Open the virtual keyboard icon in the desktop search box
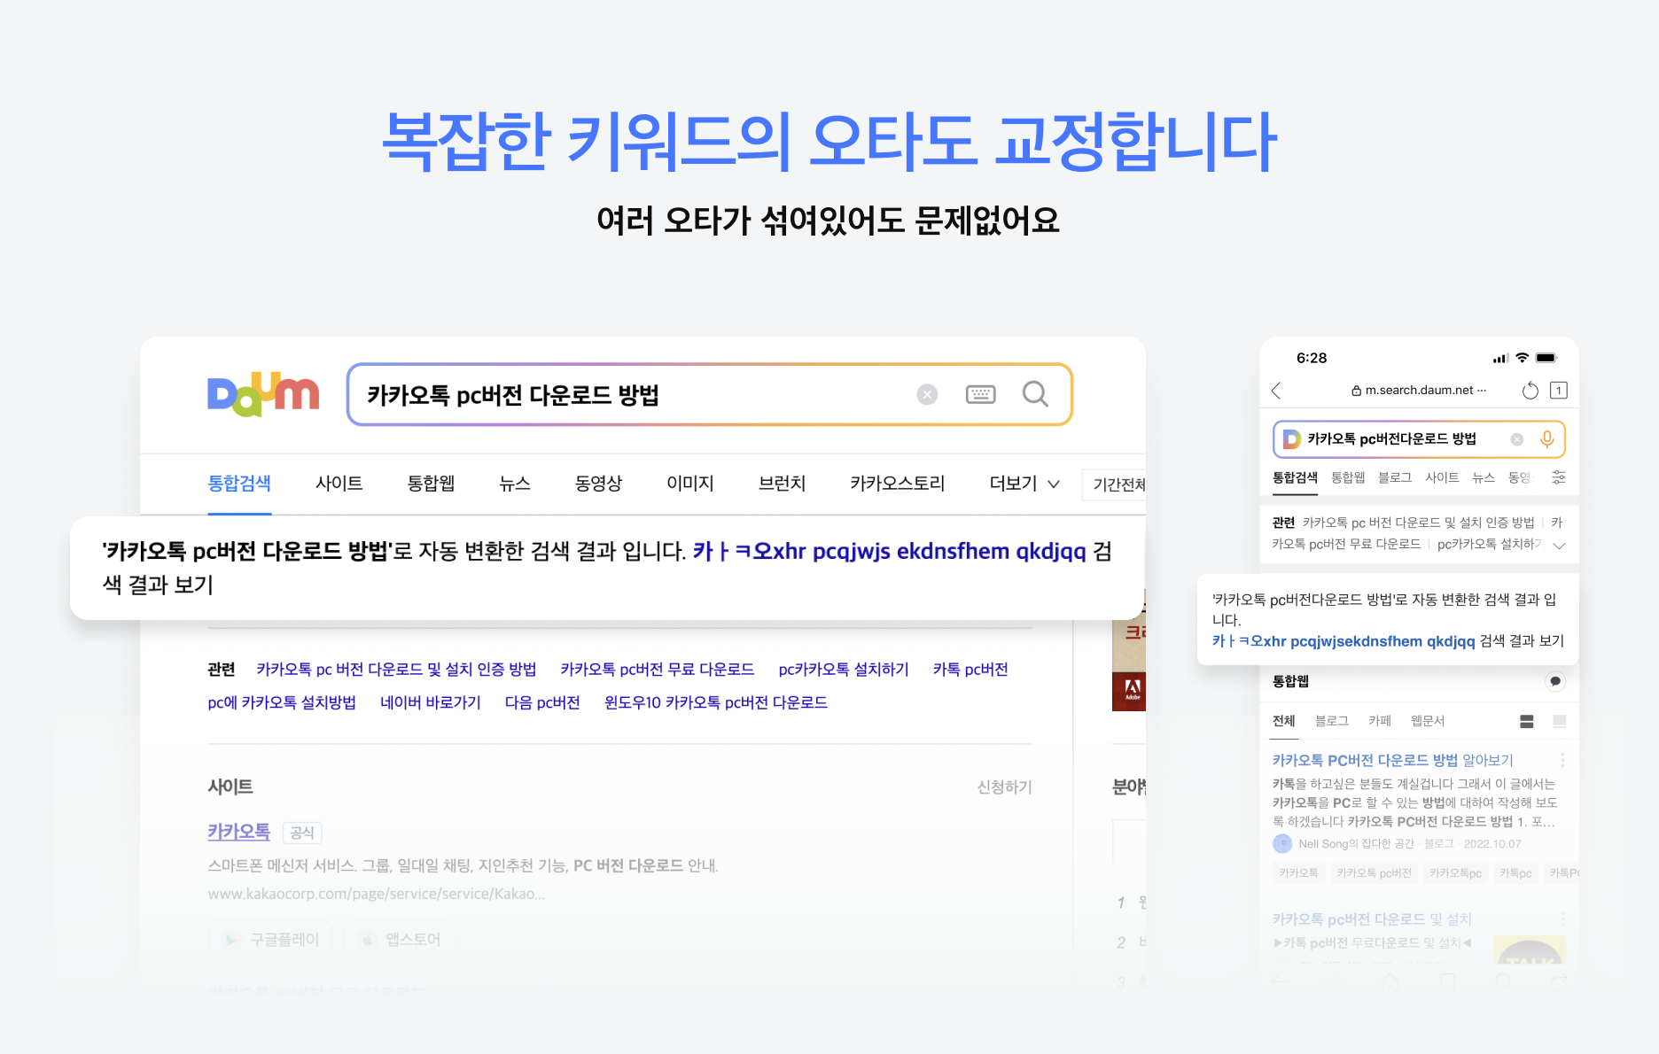This screenshot has width=1659, height=1054. [x=980, y=394]
